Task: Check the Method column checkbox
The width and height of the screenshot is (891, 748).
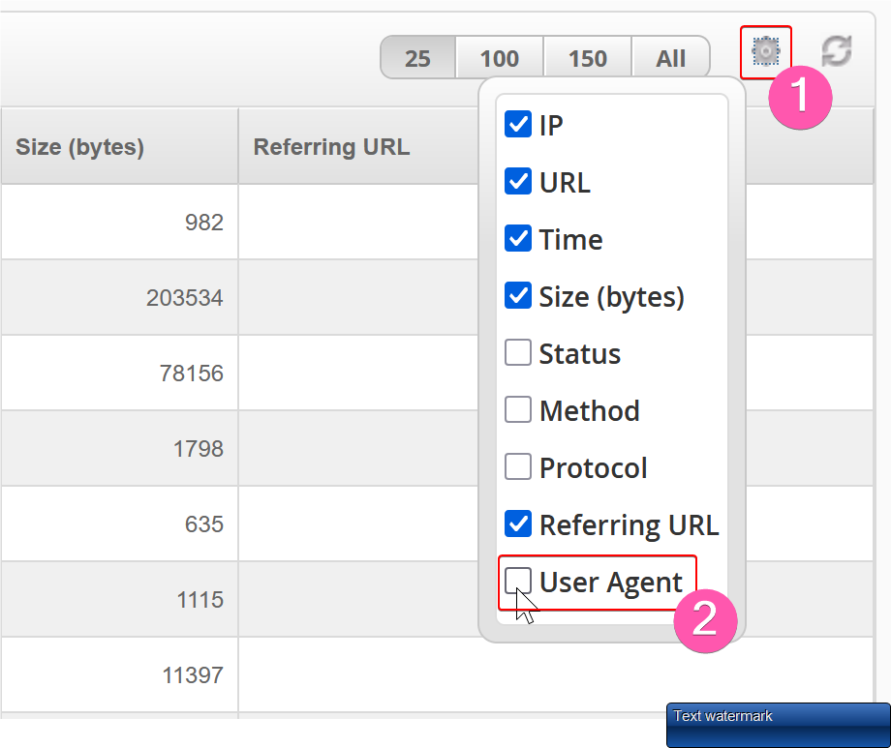Action: (518, 410)
